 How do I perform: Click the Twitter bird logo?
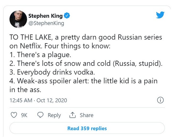[x=160, y=15]
